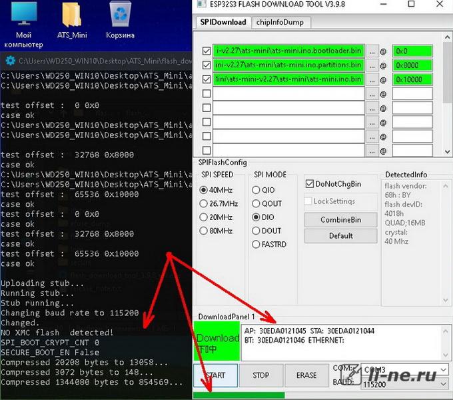Viewport: 453px width, 400px height.
Task: Click 'NO XMC flash detected!' console line
Action: [57, 333]
